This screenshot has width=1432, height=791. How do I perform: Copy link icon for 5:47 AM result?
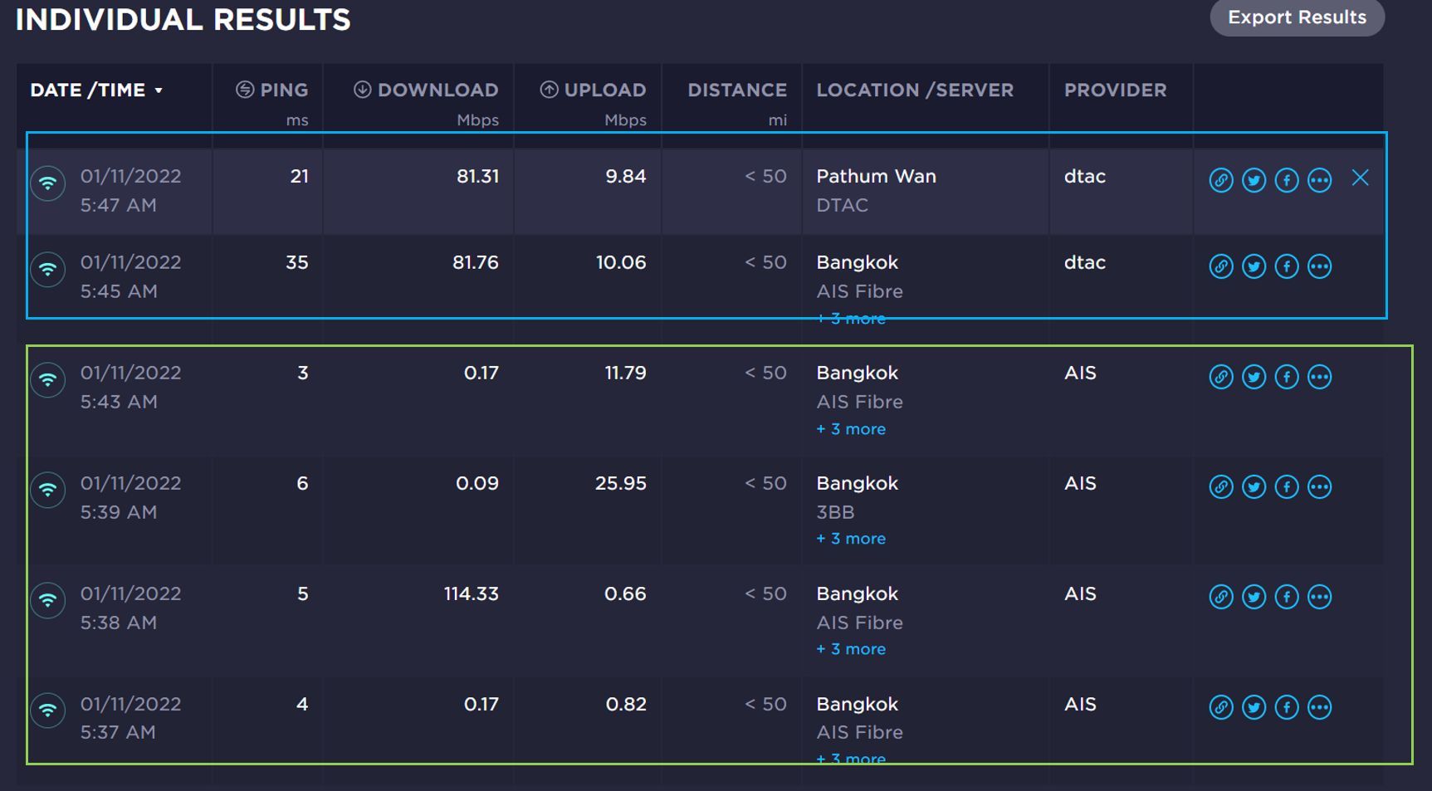(x=1220, y=180)
